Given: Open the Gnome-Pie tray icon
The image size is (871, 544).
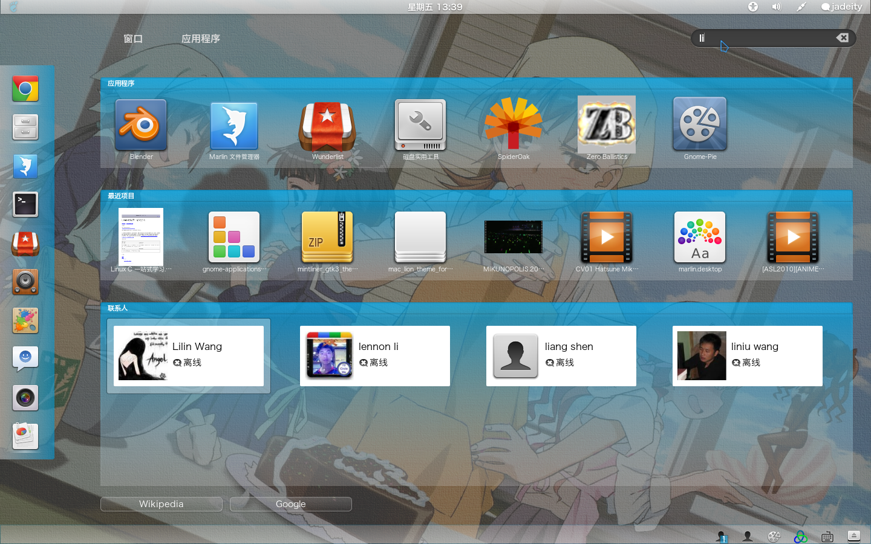Looking at the screenshot, I should (x=774, y=536).
